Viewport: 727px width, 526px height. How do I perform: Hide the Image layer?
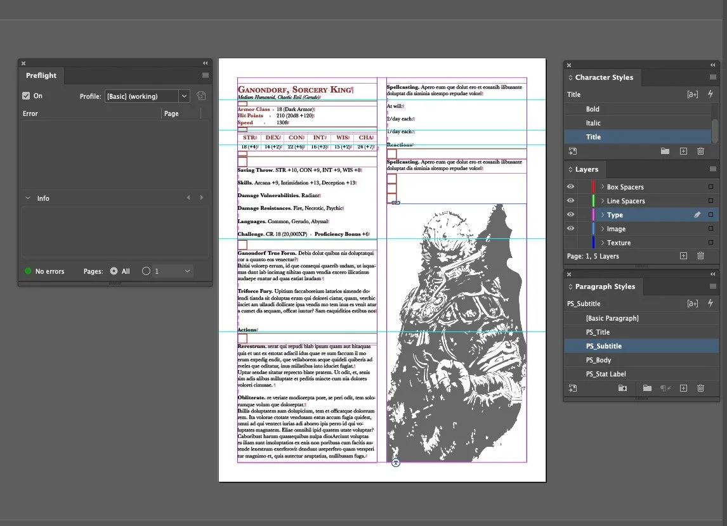[x=571, y=228]
